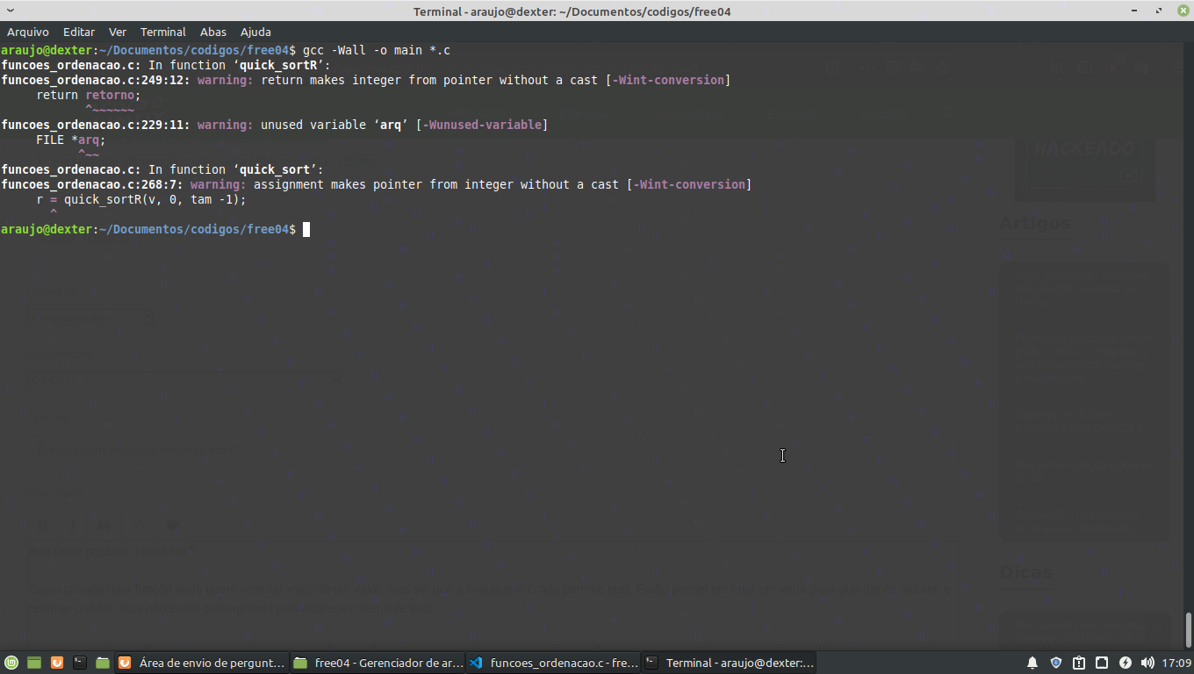Open the Ver menu
Screen dimensions: 1194x674
pos(118,32)
